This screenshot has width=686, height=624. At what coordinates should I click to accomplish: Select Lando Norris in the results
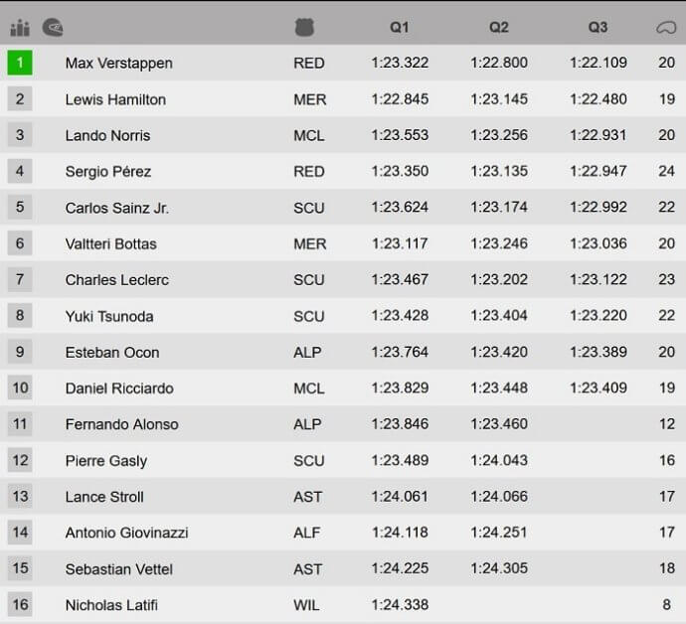pyautogui.click(x=107, y=135)
